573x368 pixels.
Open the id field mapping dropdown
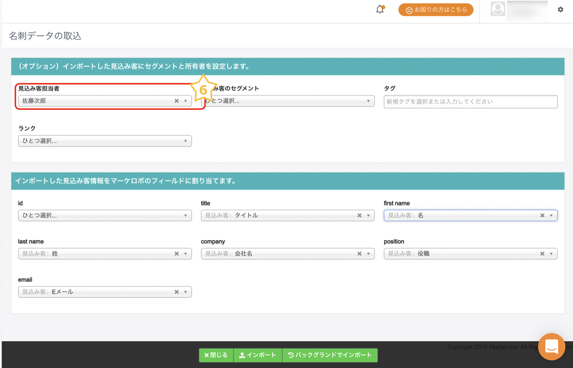click(105, 215)
